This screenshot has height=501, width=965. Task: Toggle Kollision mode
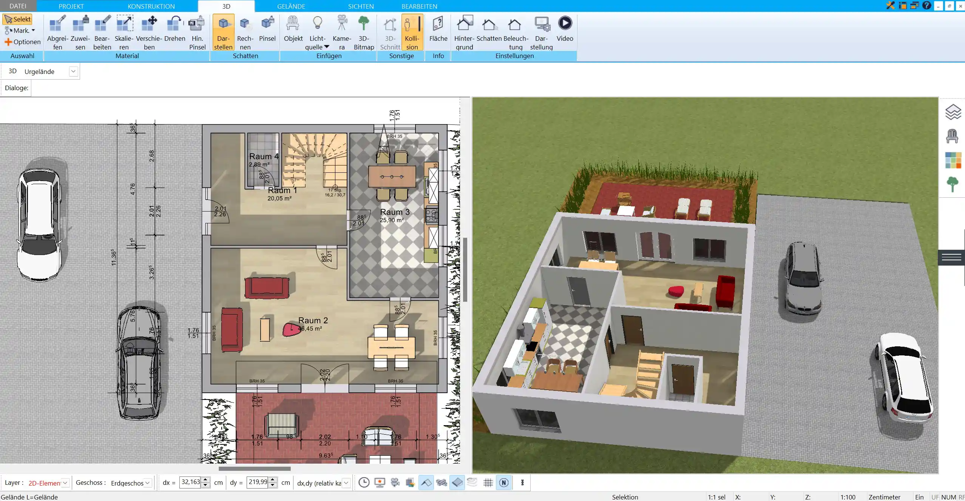coord(412,33)
